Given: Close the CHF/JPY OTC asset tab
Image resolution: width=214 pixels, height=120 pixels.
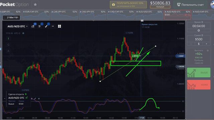Looking at the screenshot, I should [52, 12].
